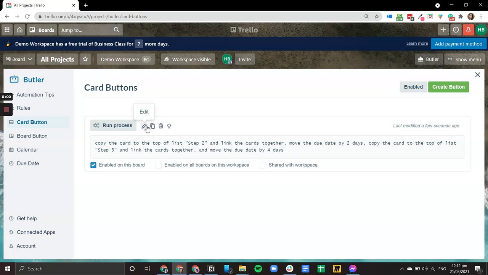
Task: Open Chrome three-dot menu
Action: coord(481,16)
